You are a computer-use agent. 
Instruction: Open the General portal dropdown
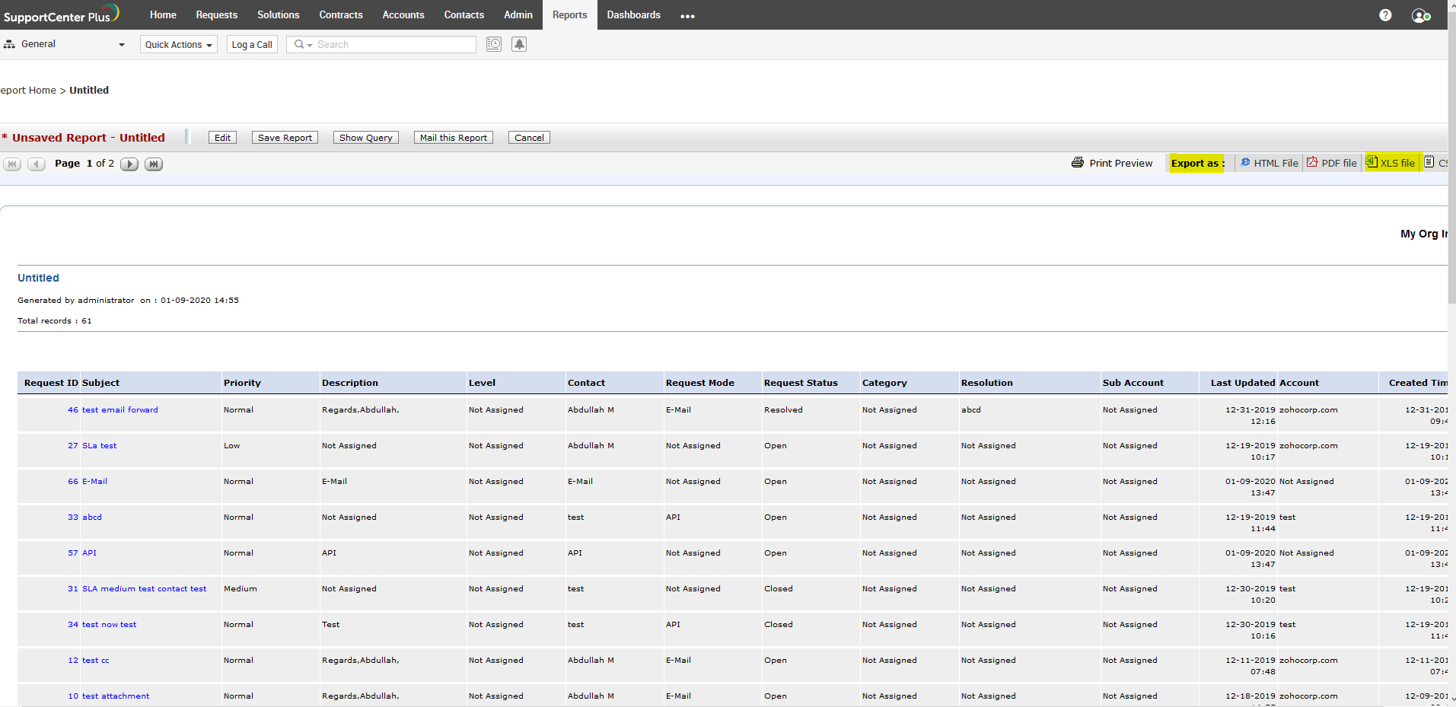tap(65, 44)
